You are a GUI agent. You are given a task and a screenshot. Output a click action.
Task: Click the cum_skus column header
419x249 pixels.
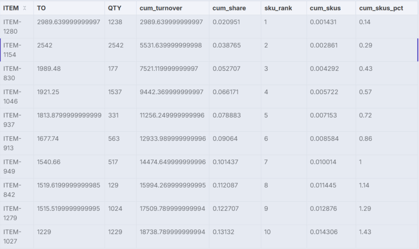324,8
